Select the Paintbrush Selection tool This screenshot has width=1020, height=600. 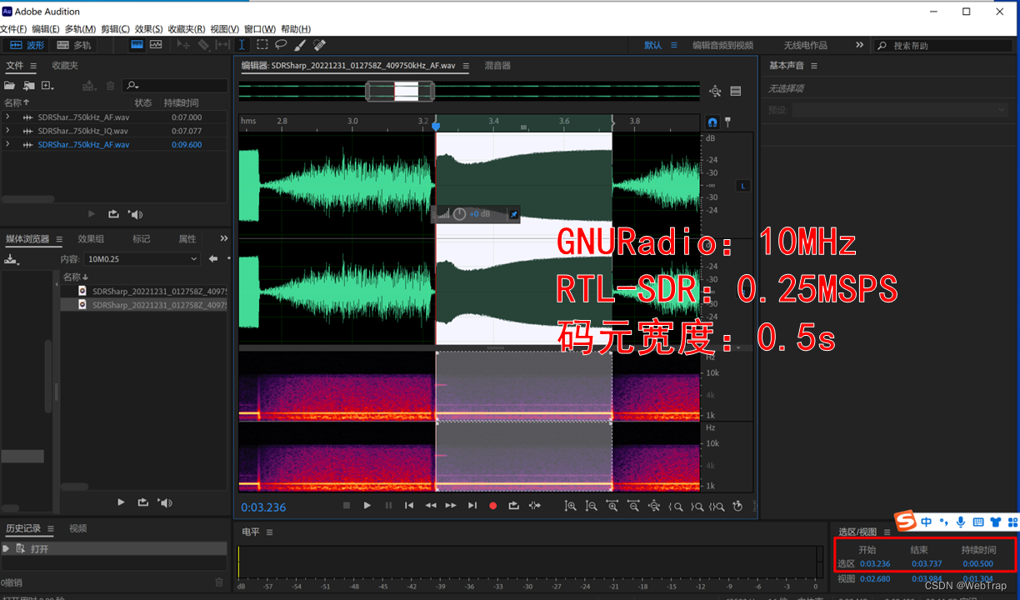tap(300, 45)
